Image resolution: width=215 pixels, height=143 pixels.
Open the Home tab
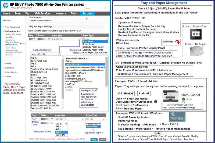(x=6, y=13)
